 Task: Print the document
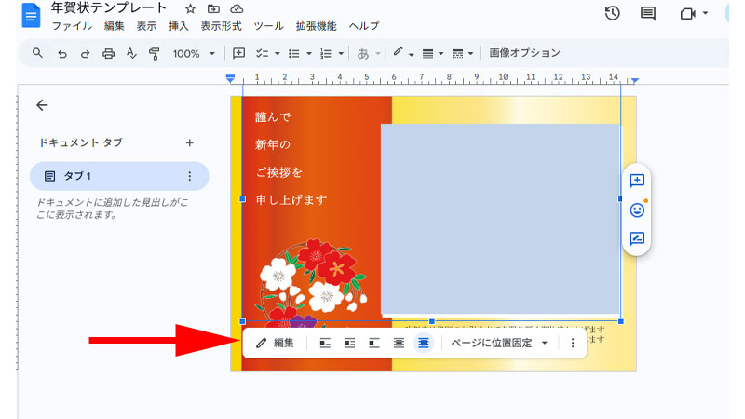coord(108,54)
